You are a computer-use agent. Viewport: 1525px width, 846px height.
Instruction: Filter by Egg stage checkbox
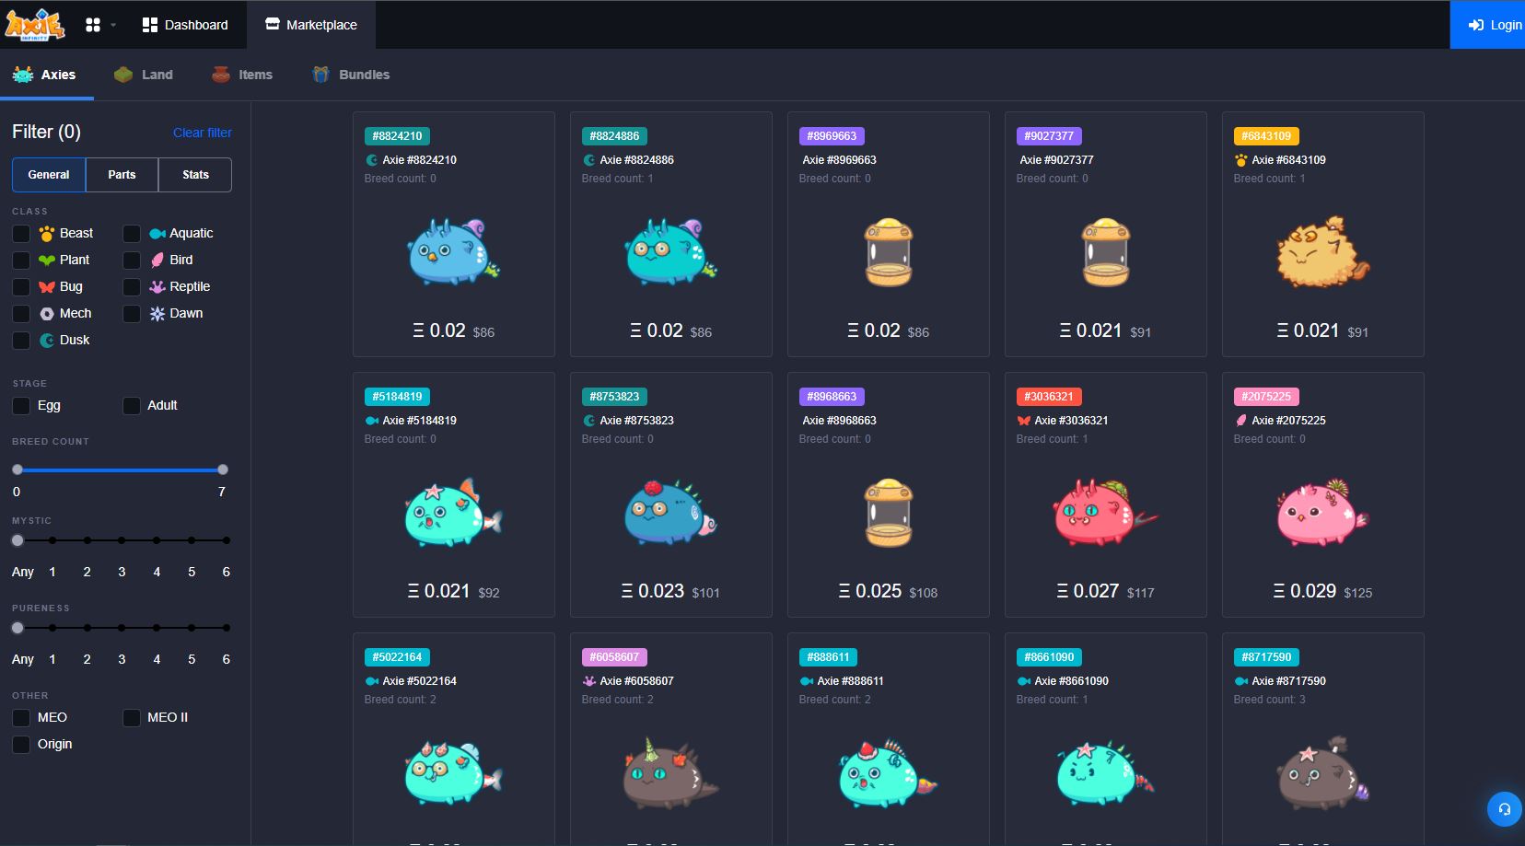pyautogui.click(x=21, y=406)
